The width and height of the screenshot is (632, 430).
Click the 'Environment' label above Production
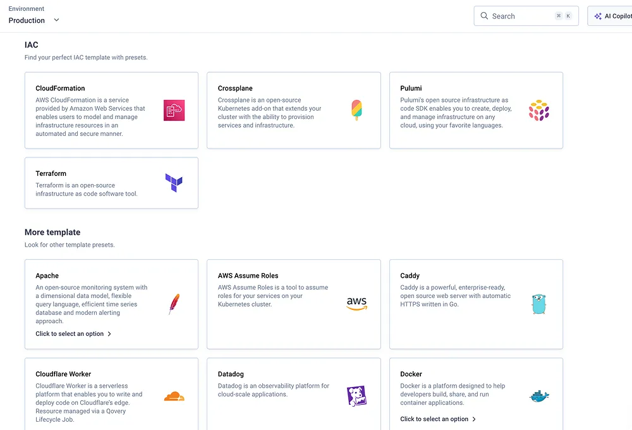[x=26, y=8]
